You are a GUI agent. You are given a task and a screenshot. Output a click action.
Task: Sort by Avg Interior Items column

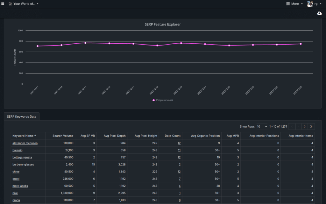(x=301, y=136)
